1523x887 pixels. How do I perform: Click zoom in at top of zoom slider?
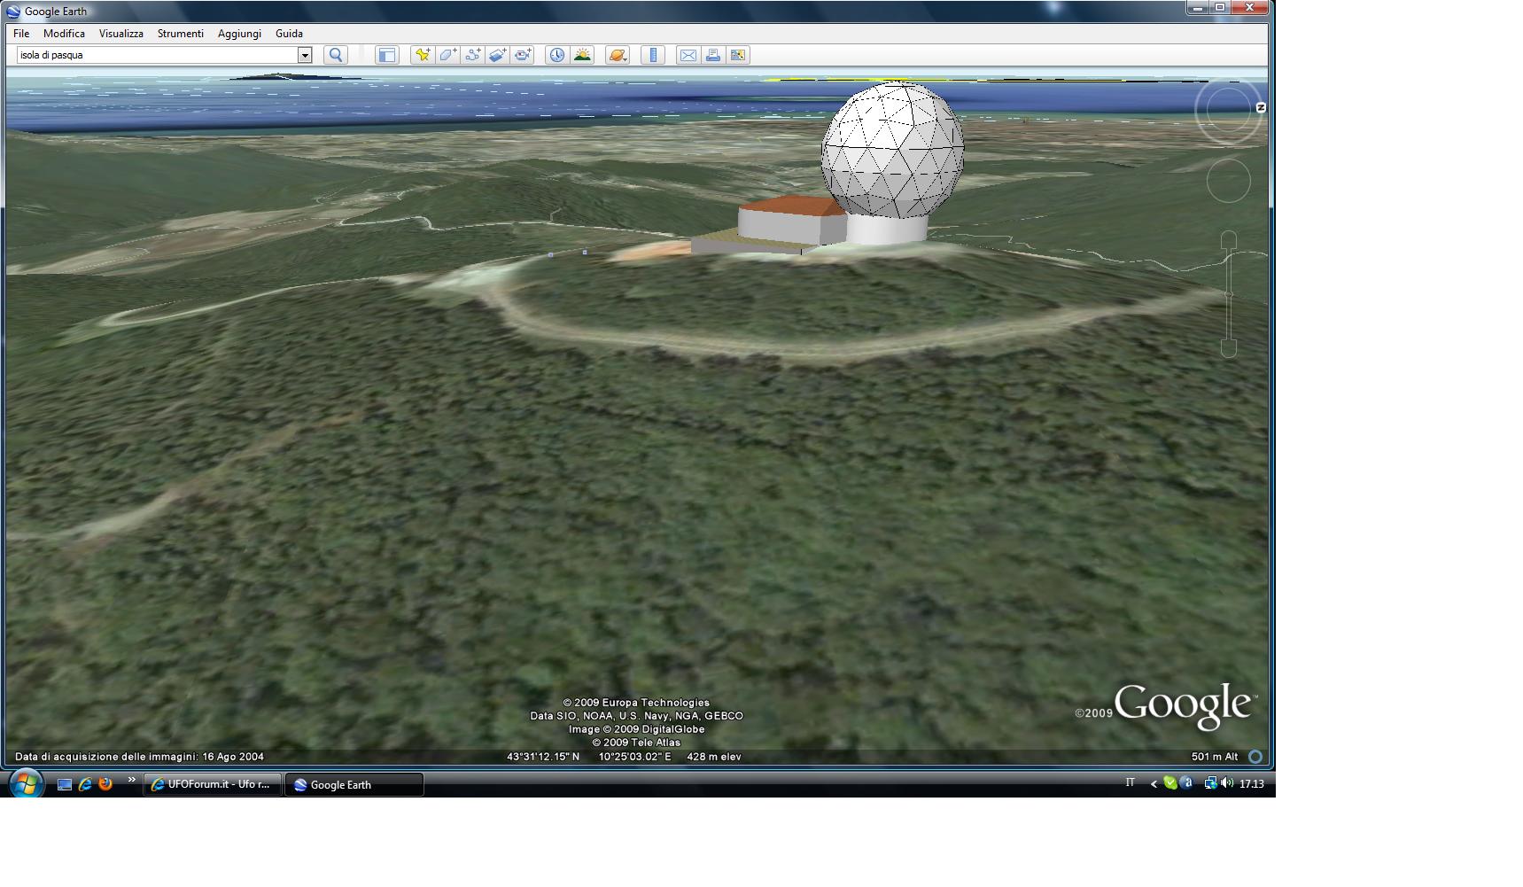coord(1229,240)
